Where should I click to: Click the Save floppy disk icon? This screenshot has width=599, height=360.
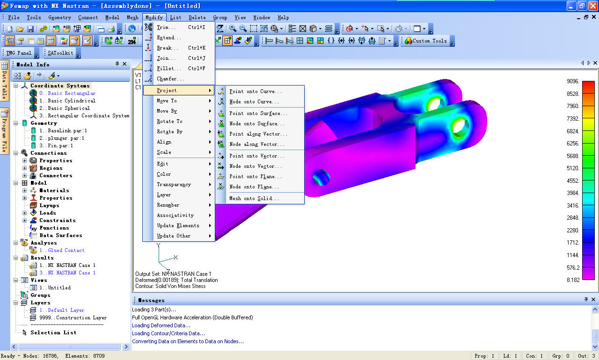[x=30, y=29]
